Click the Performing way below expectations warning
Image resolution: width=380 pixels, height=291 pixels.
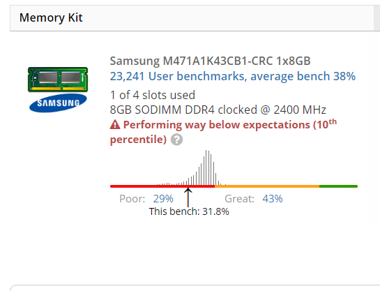click(223, 132)
